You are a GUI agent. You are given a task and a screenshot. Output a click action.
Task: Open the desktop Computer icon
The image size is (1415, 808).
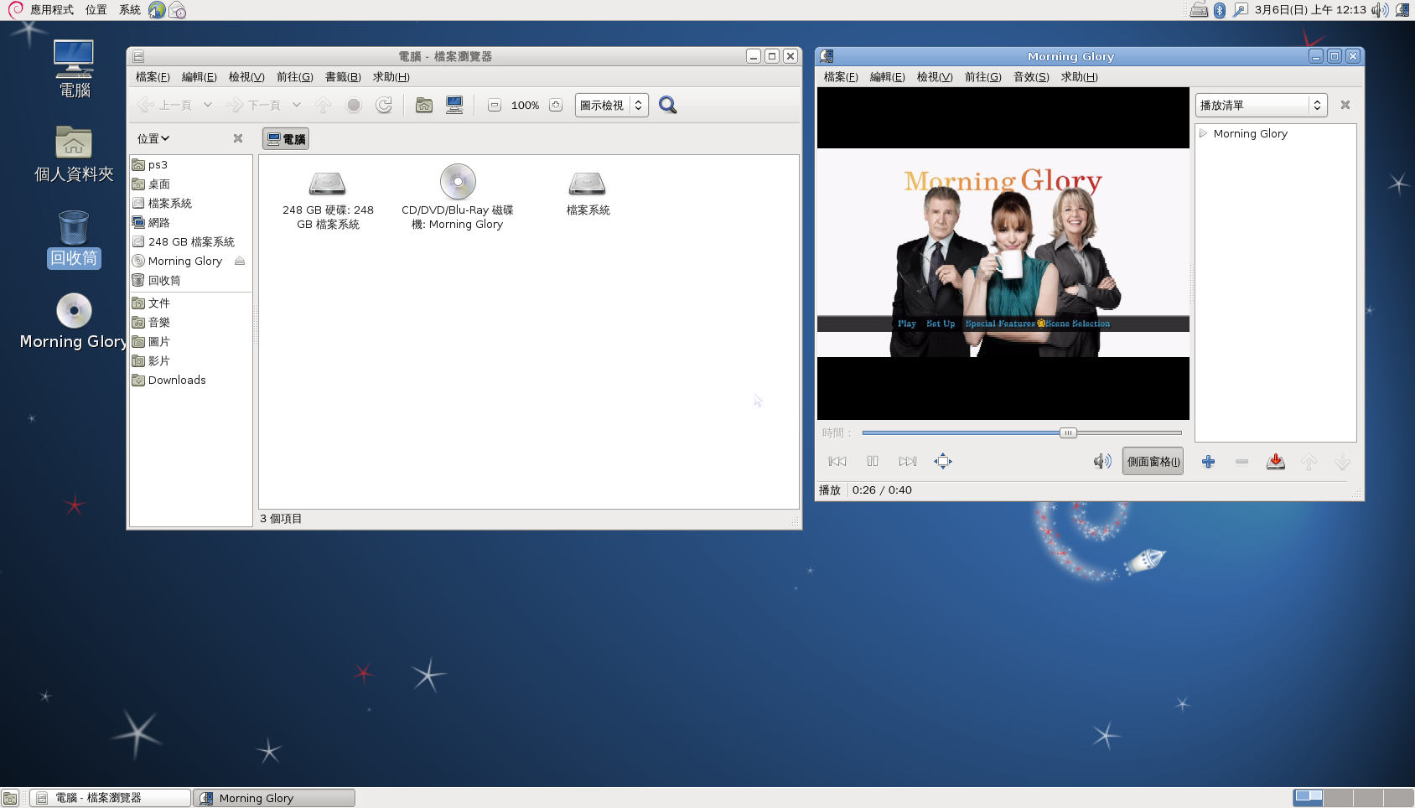[74, 59]
